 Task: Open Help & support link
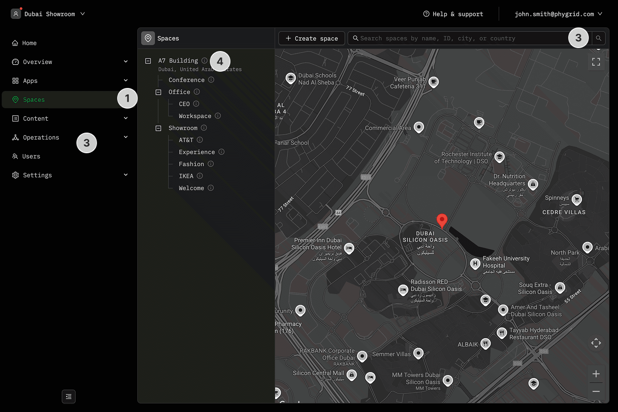pos(453,14)
